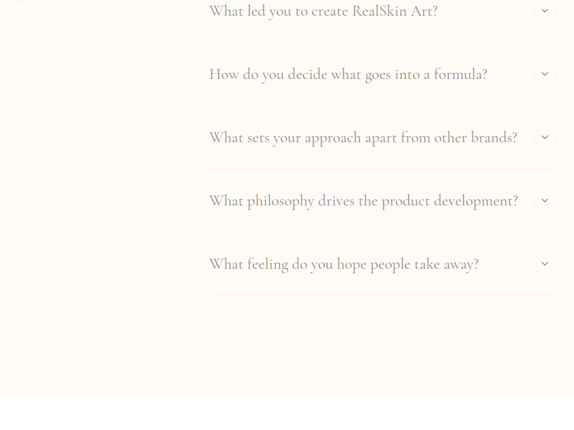Screen dimensions: 574x430
Task: Select the question text about formula ingredients
Action: (348, 74)
